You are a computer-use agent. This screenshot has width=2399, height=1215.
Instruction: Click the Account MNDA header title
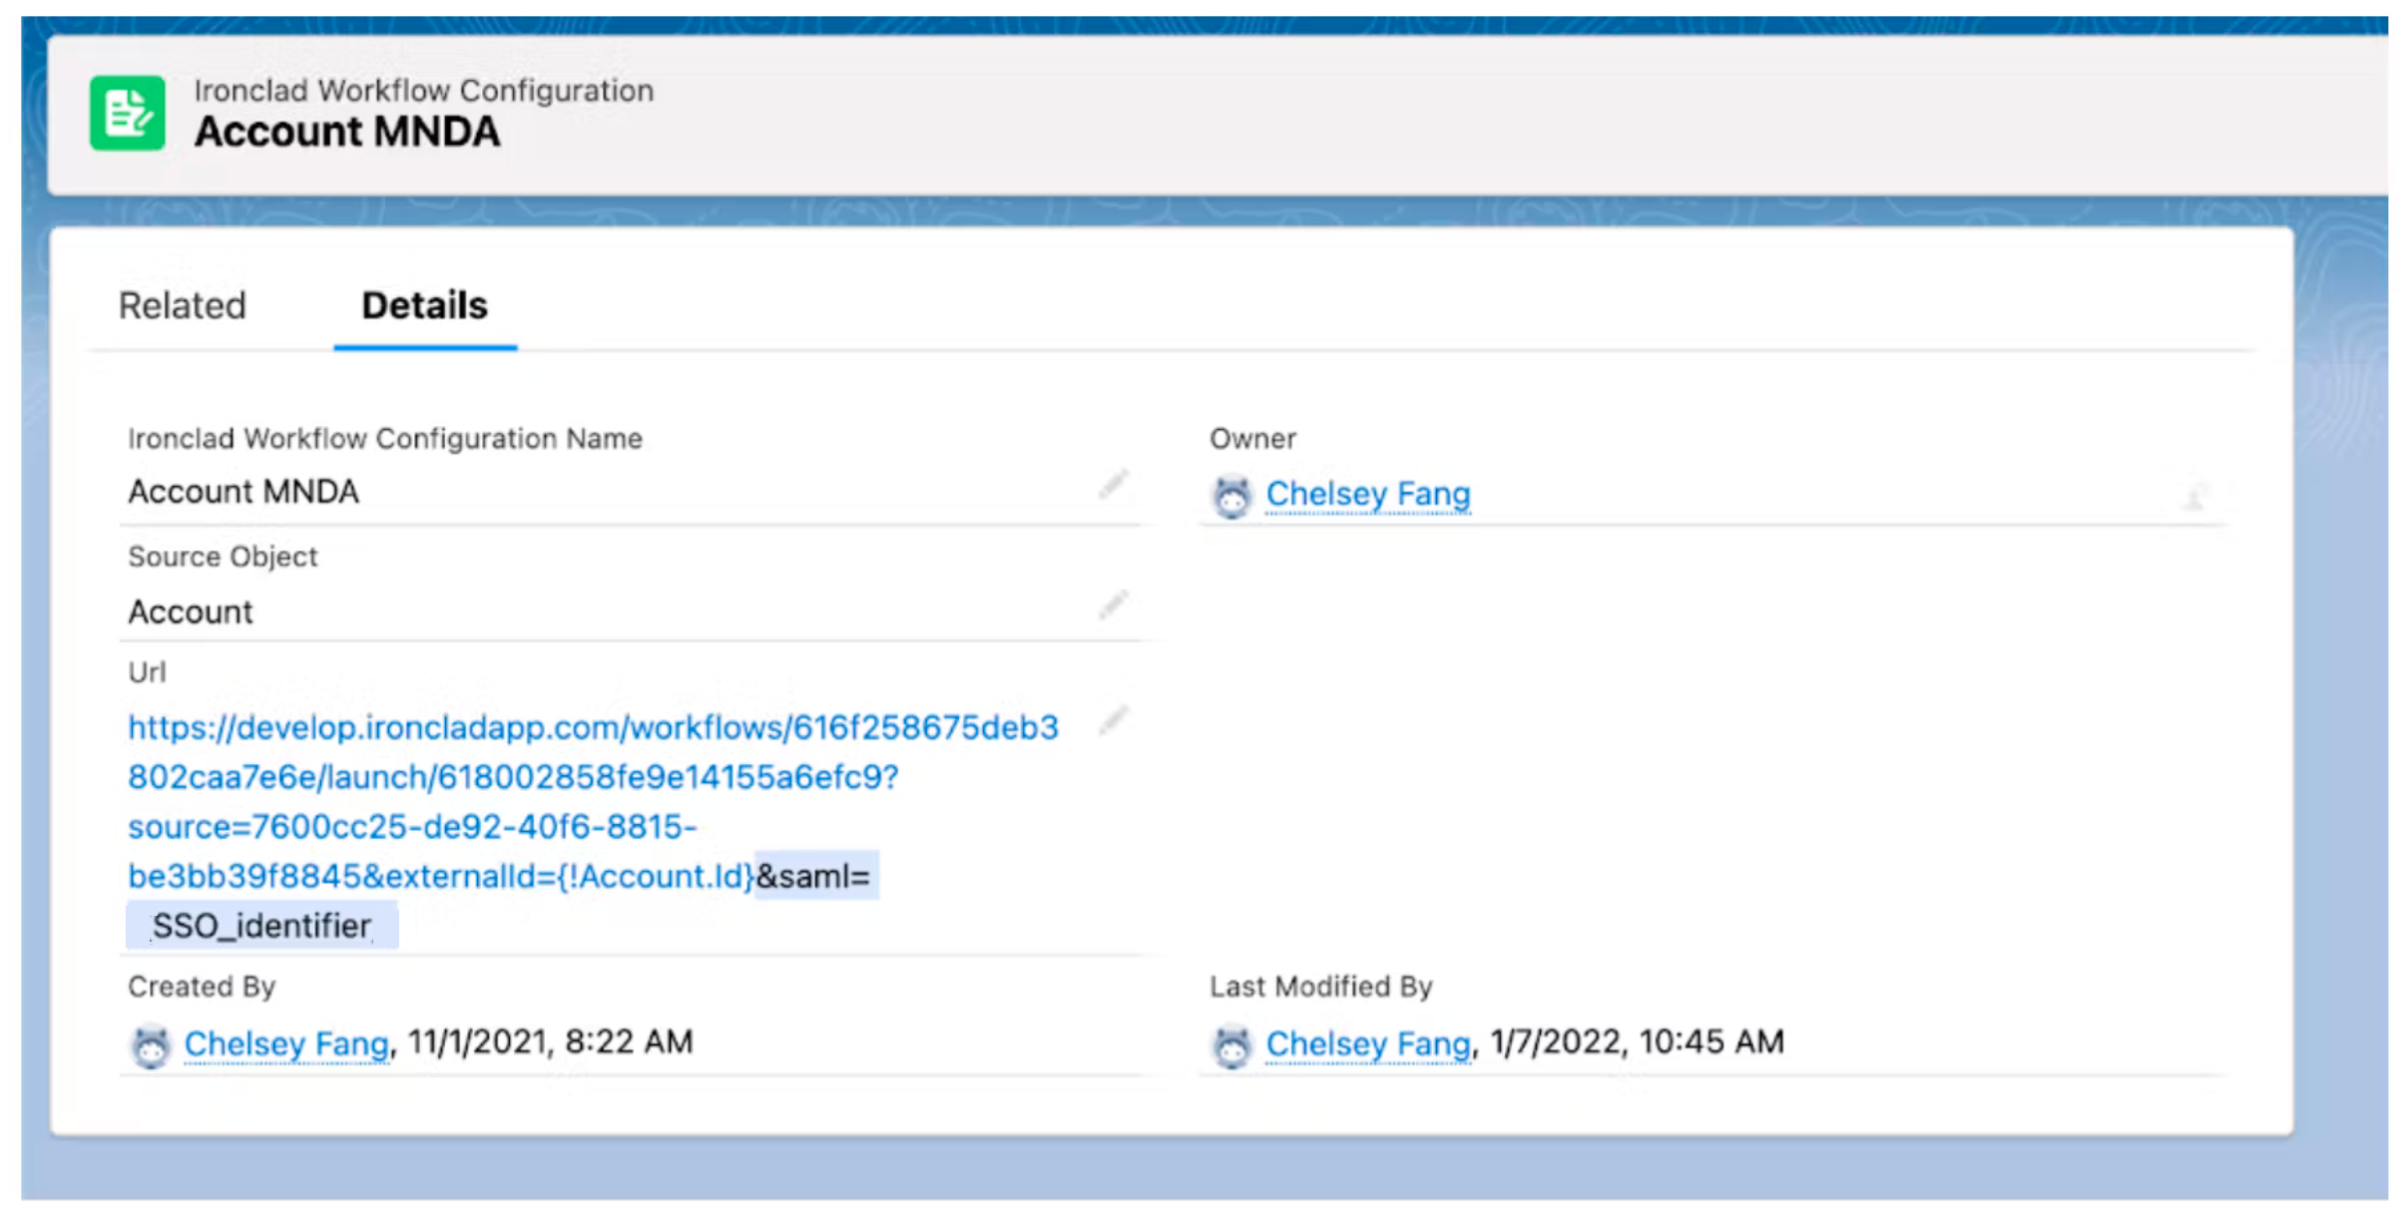pyautogui.click(x=347, y=132)
